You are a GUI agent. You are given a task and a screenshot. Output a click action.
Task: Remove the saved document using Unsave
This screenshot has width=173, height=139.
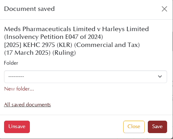(17, 127)
